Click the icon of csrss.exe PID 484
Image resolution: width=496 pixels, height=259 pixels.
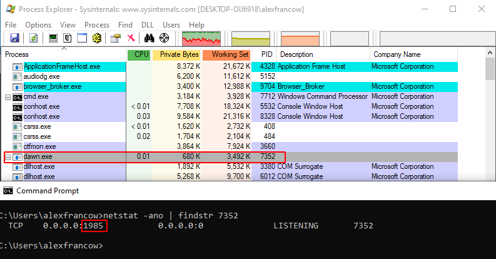[x=17, y=137]
